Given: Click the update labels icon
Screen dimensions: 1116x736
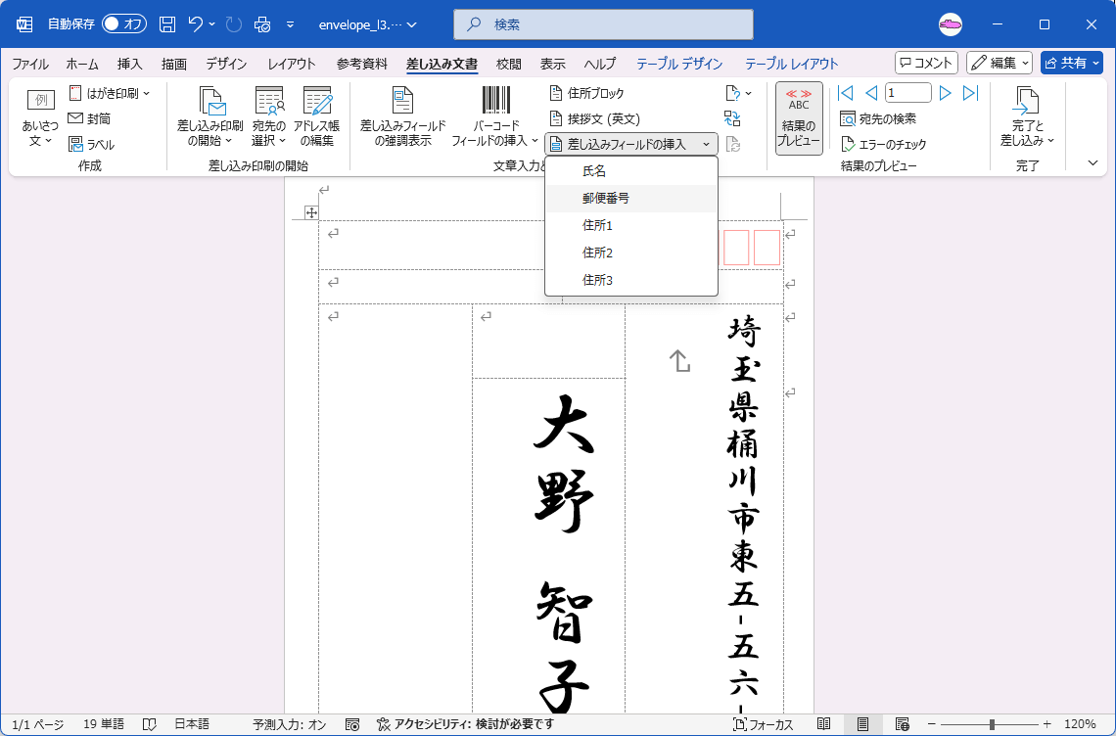Looking at the screenshot, I should tap(732, 145).
